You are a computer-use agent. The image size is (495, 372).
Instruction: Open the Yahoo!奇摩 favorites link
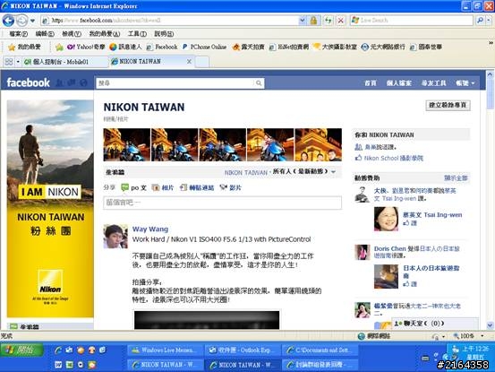point(86,48)
